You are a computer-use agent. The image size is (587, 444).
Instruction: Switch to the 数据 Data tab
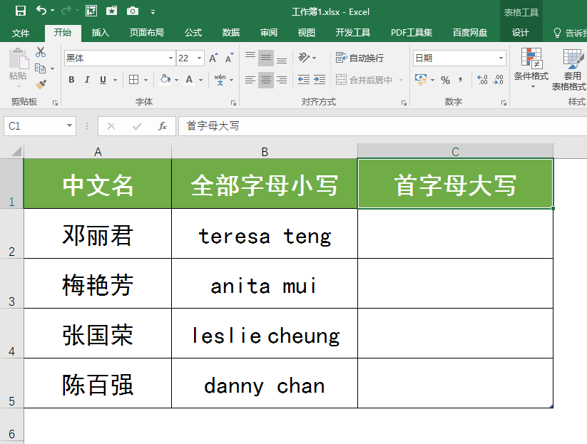tap(231, 33)
